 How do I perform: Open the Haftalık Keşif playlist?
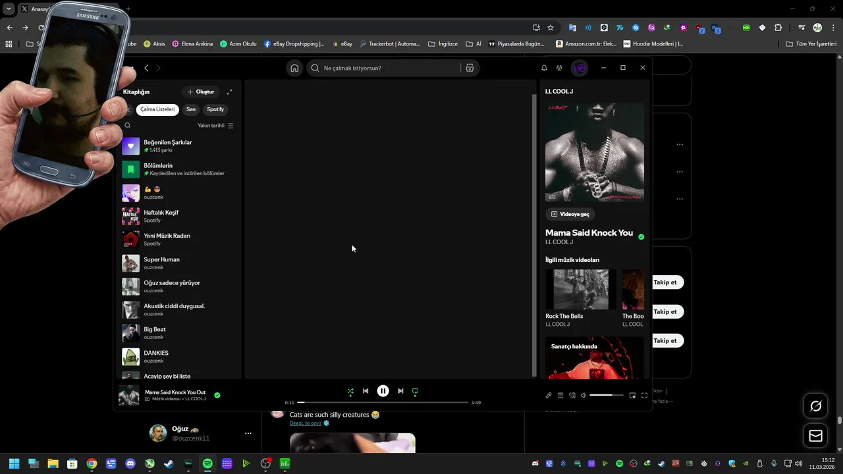coord(178,216)
